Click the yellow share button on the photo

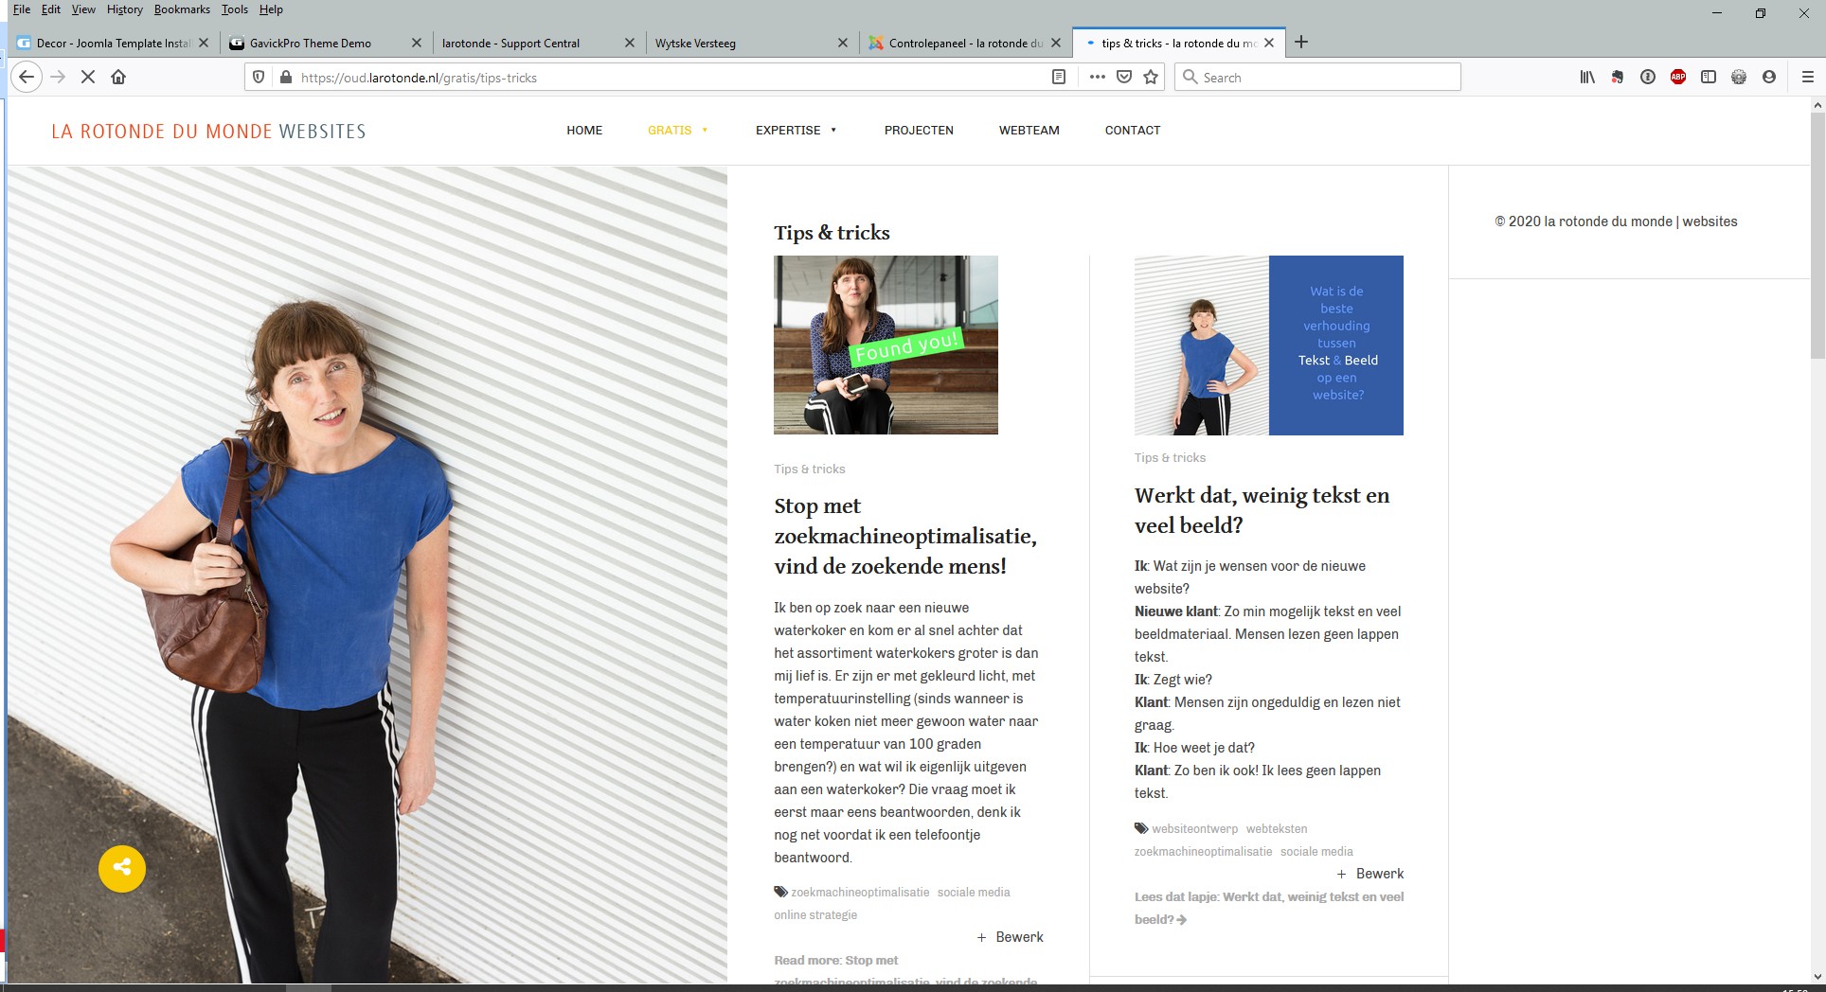coord(122,868)
